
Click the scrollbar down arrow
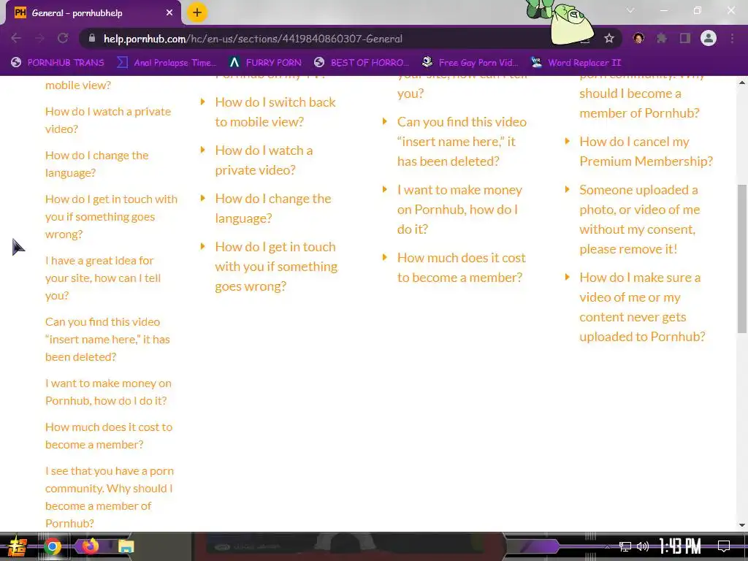742,525
